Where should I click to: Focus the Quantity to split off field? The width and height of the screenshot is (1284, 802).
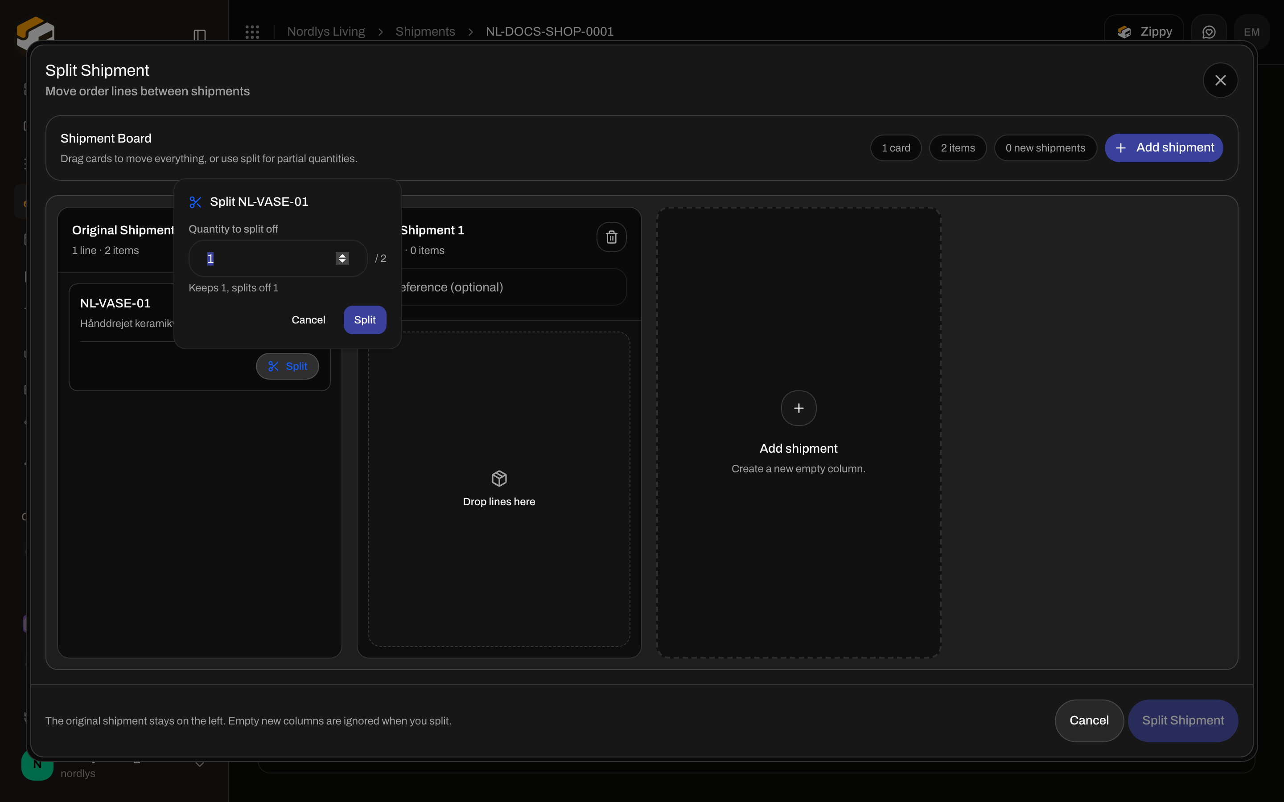[x=278, y=258]
